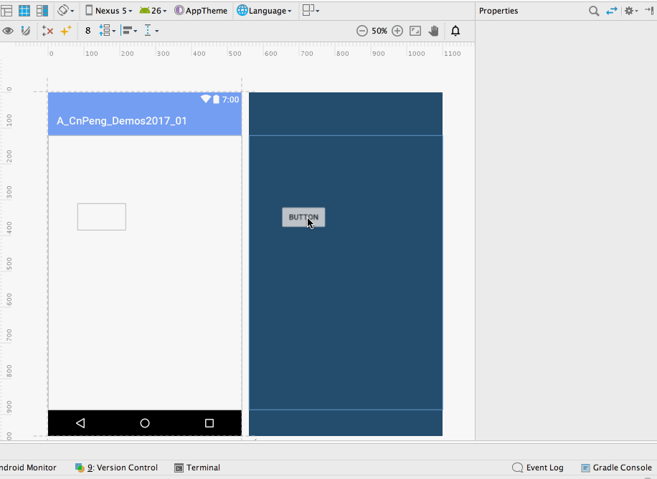Click Infer Constraints sparkle icon
This screenshot has height=479, width=657.
coord(66,31)
